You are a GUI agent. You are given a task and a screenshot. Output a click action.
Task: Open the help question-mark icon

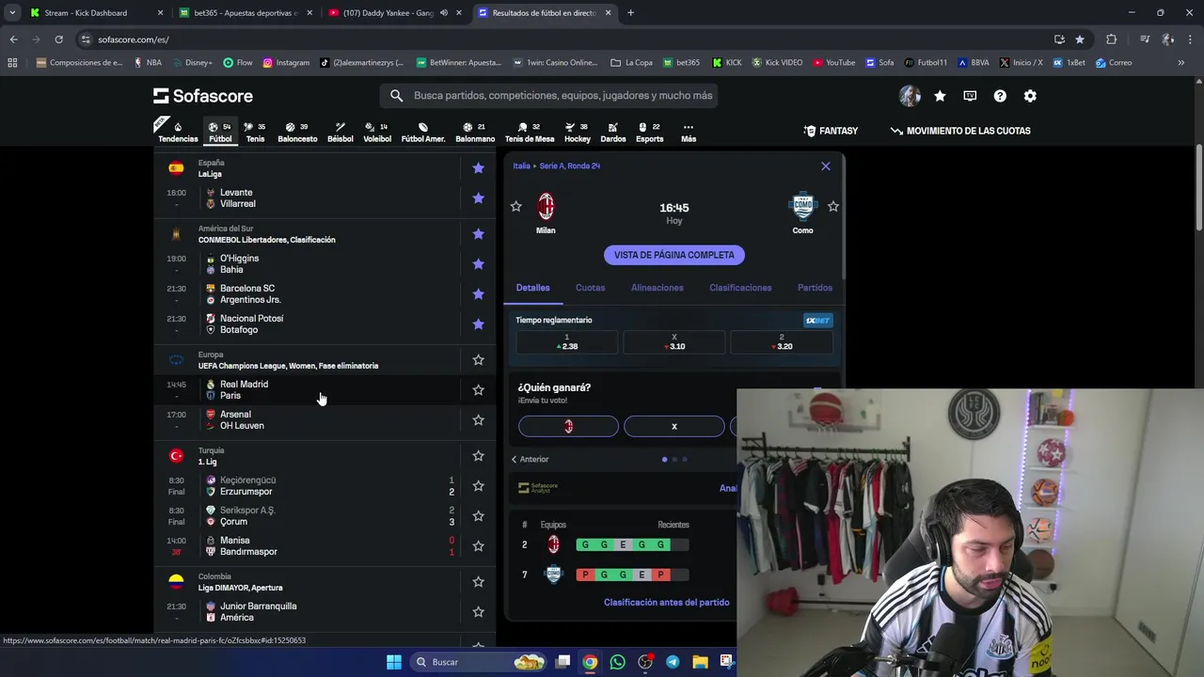point(1000,96)
